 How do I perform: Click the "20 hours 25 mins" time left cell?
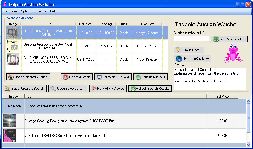(x=147, y=46)
